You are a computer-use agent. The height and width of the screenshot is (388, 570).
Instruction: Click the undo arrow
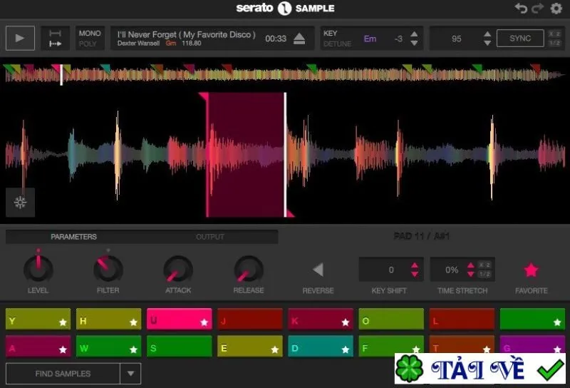click(x=521, y=8)
